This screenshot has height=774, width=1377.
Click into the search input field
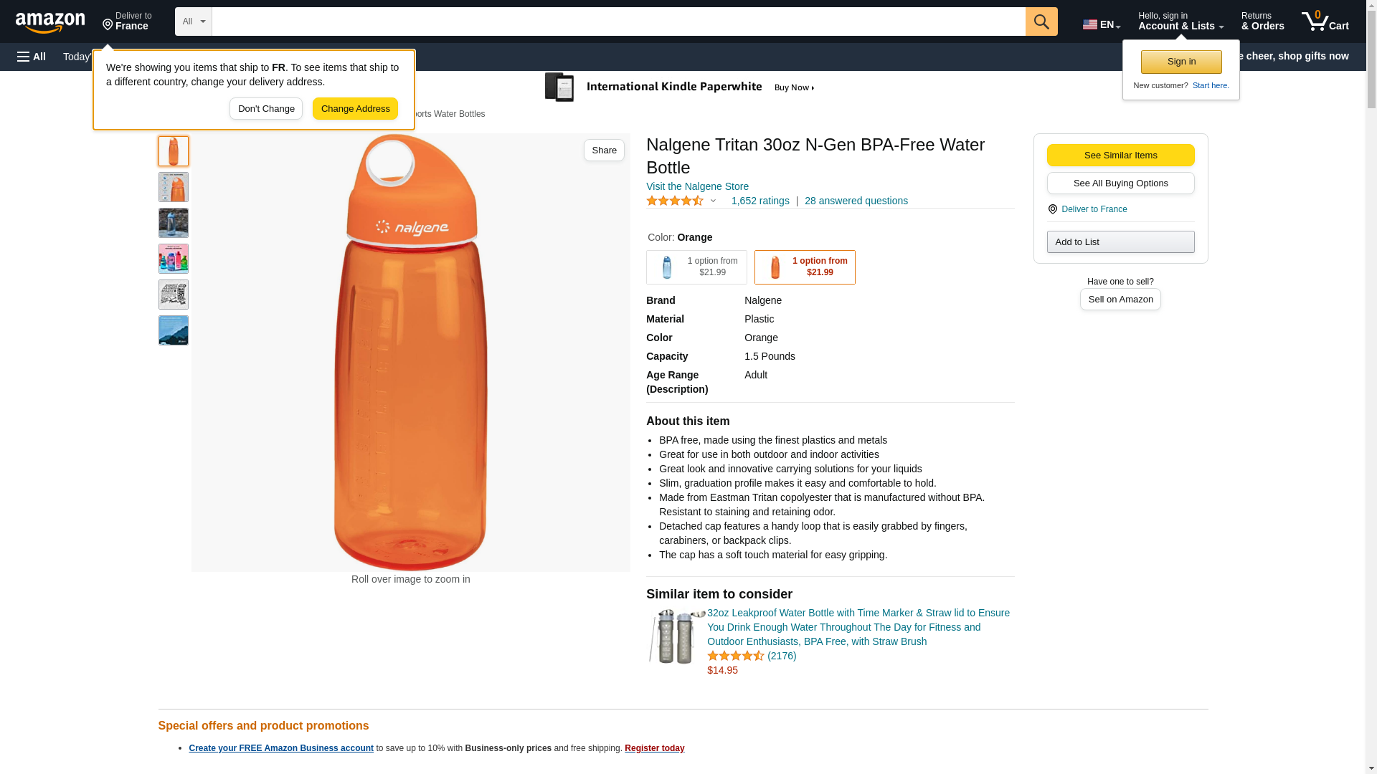coord(618,21)
